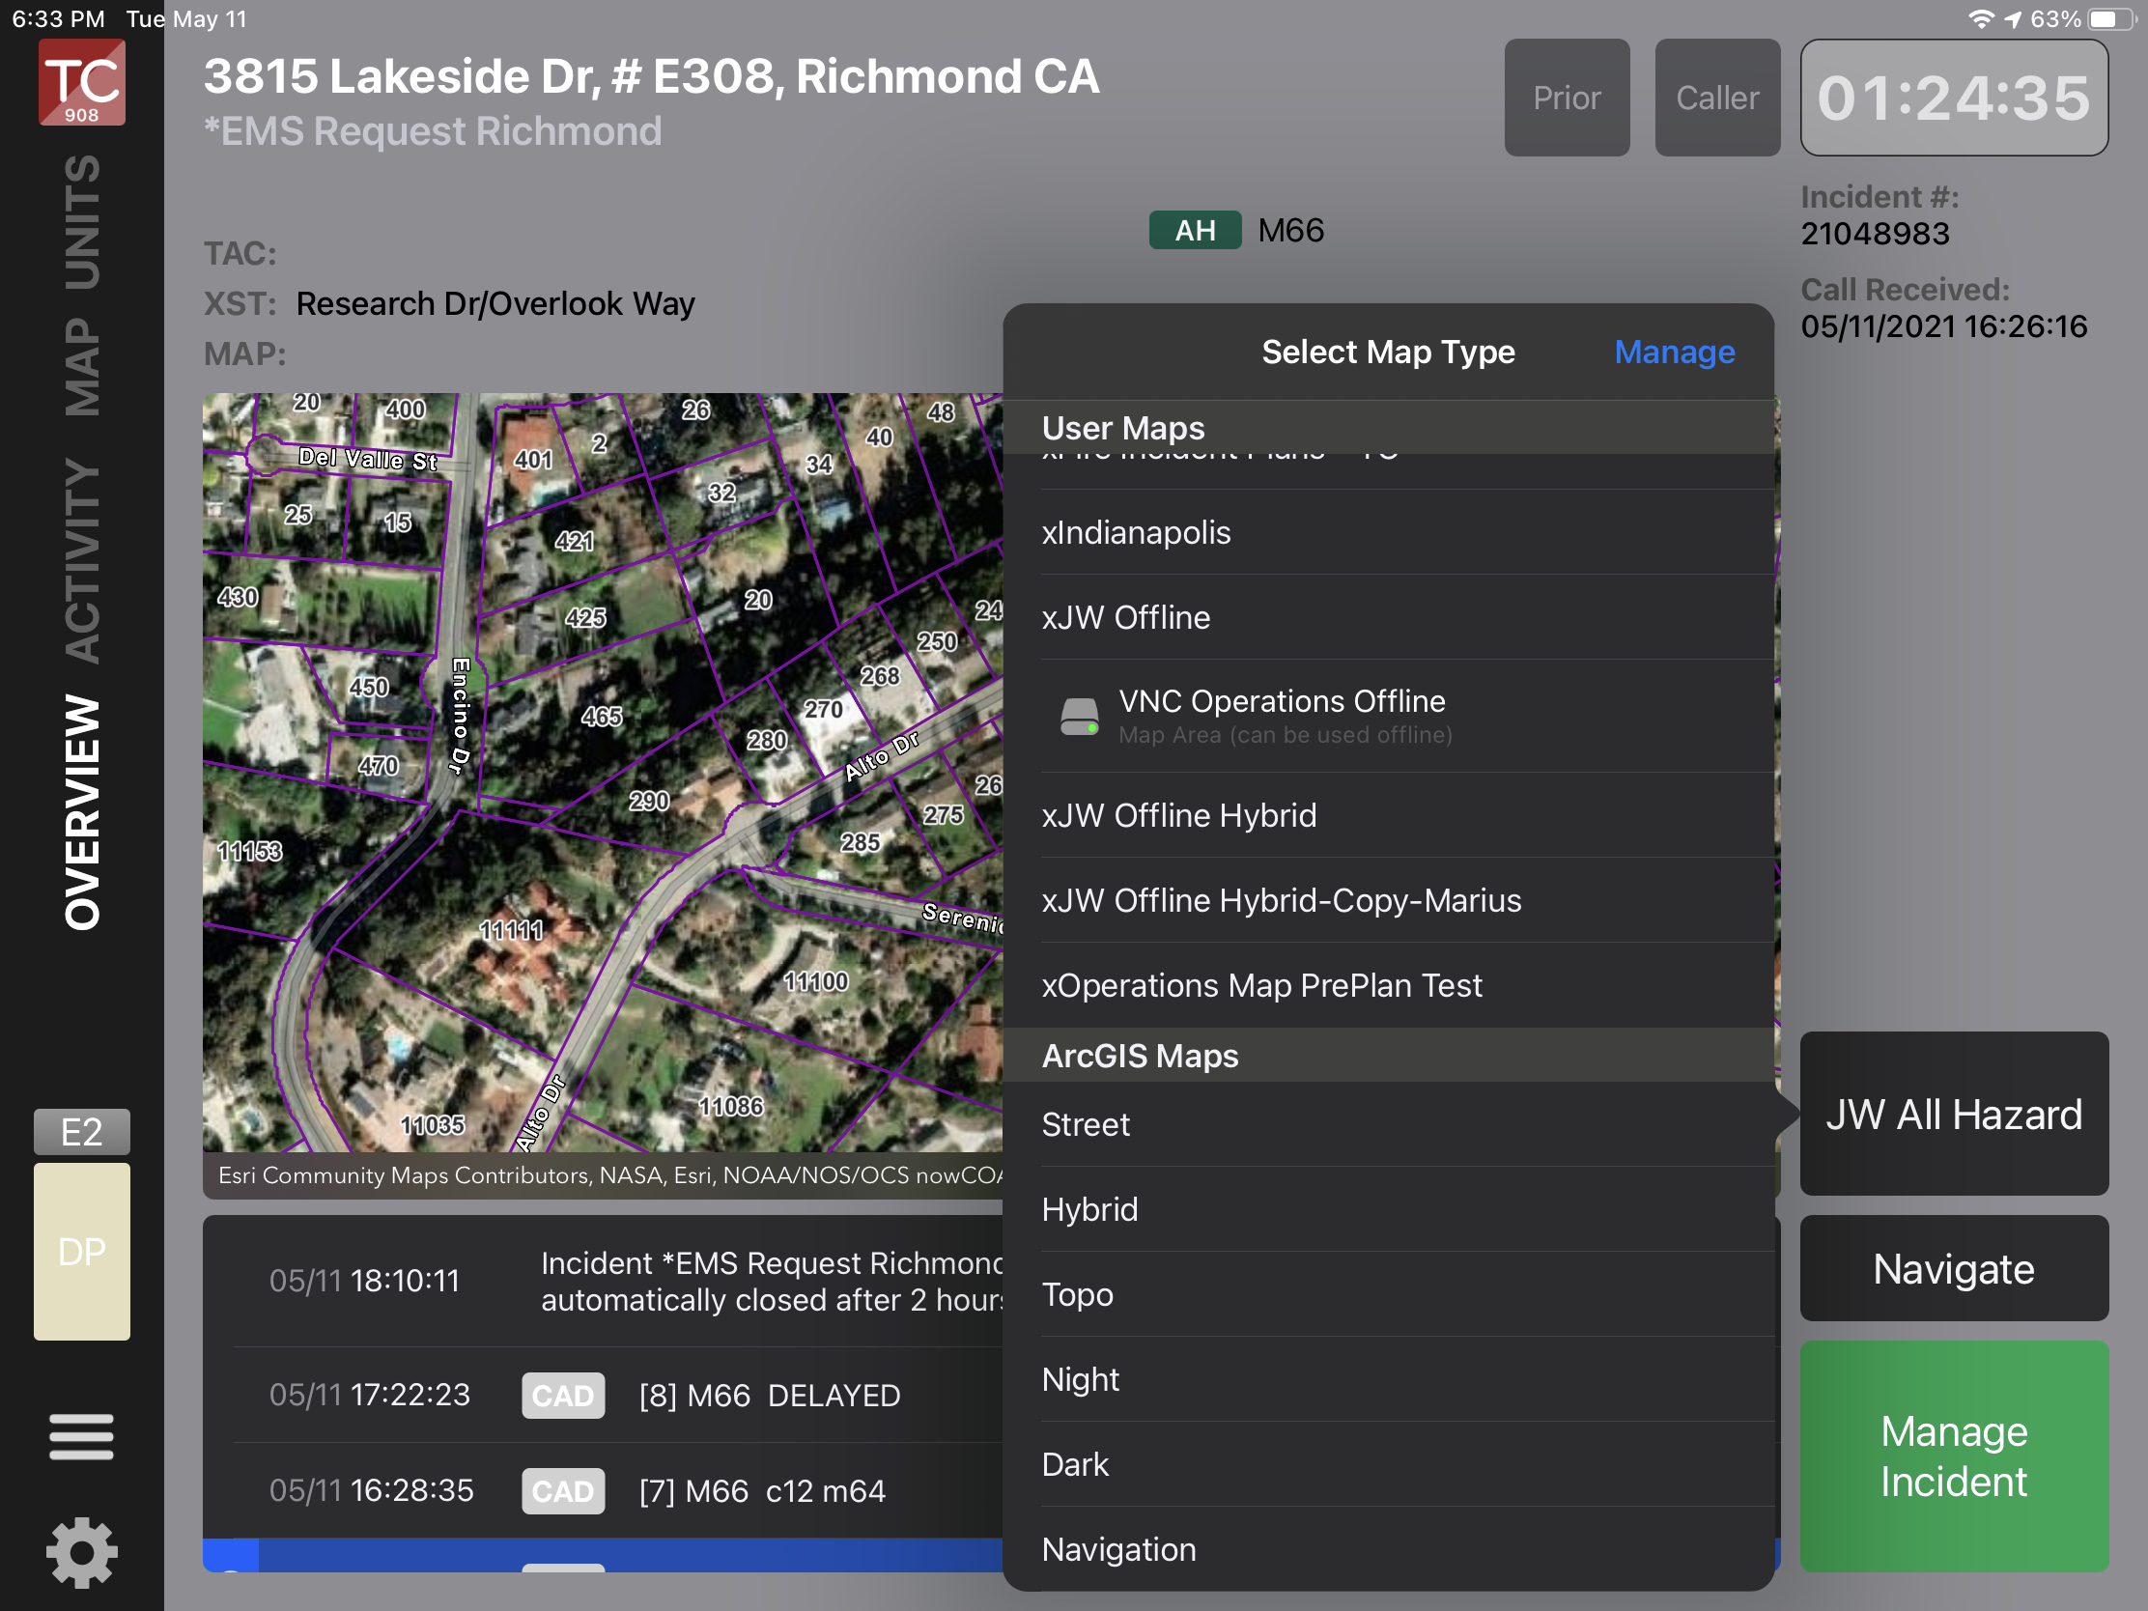Tap the VNC Operations Offline drive icon
Viewport: 2148px width, 1611px height.
[1079, 717]
